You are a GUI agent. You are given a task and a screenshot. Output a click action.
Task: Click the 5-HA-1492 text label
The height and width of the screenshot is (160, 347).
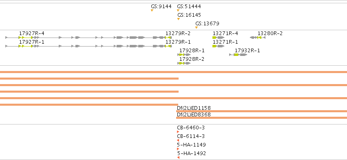[x=192, y=153]
